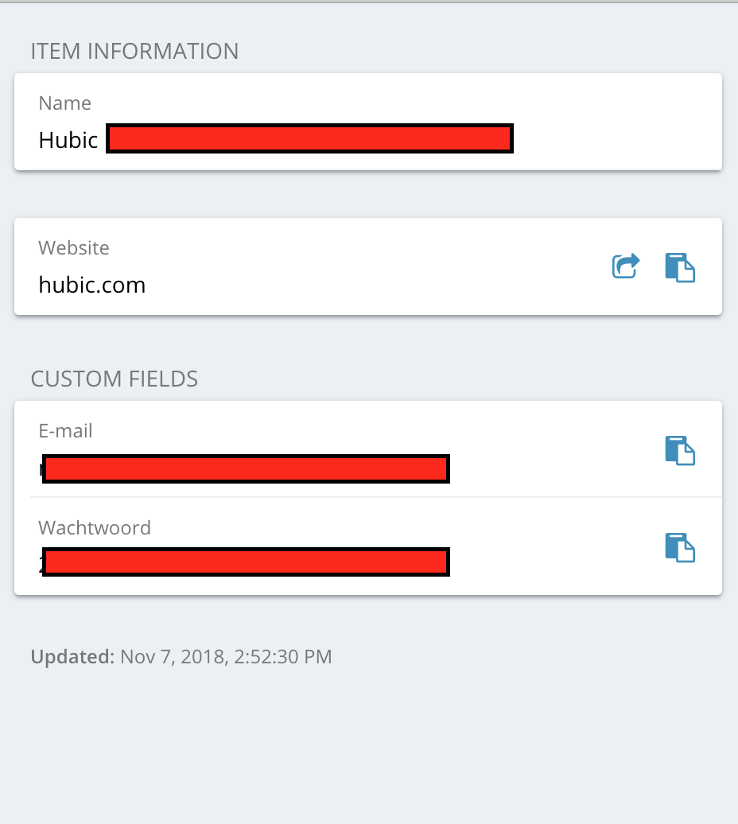The image size is (738, 824).
Task: Click the red redaction box in Name row
Action: coord(310,138)
